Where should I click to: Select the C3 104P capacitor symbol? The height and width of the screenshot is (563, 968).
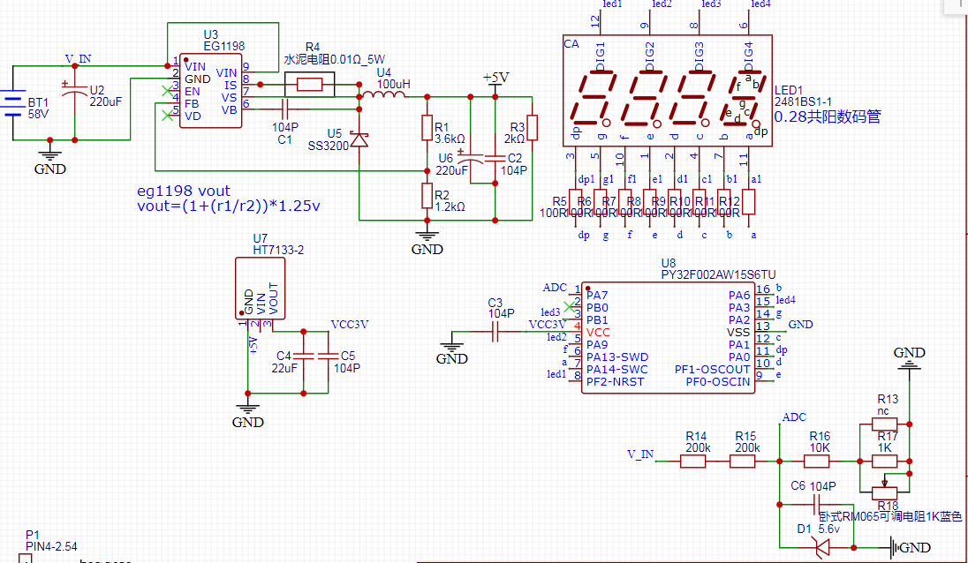coord(495,332)
